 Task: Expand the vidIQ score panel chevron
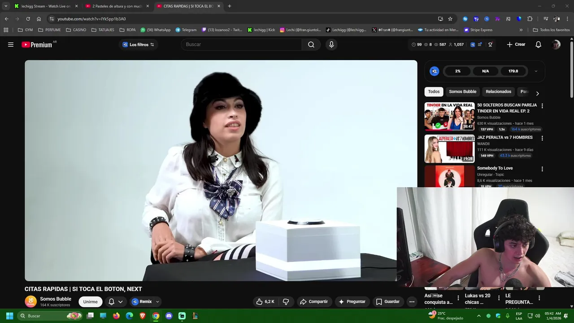point(536,71)
